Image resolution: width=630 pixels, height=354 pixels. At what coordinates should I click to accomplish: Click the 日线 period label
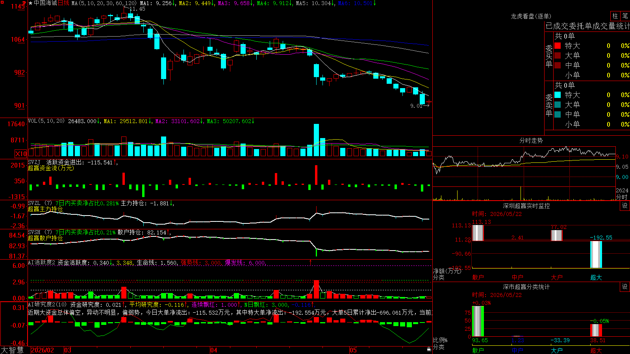point(63,3)
